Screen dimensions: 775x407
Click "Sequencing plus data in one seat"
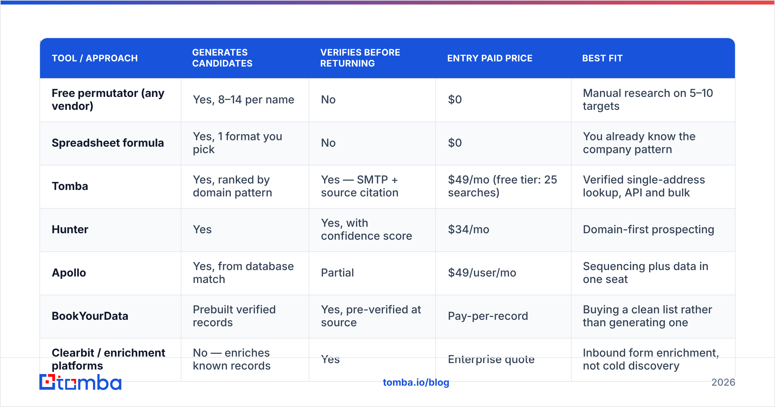click(646, 273)
